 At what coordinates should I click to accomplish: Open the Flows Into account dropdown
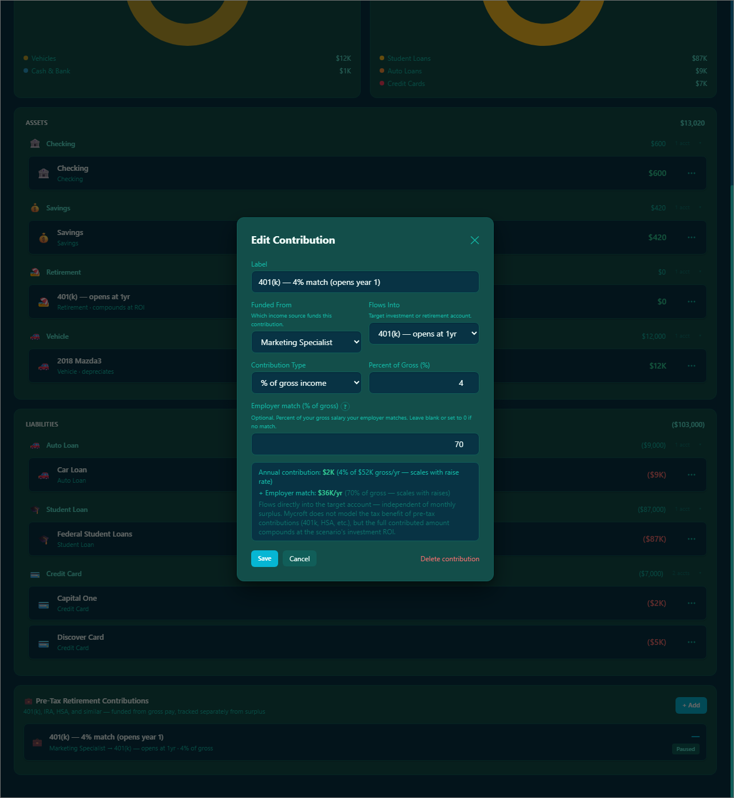(x=424, y=334)
